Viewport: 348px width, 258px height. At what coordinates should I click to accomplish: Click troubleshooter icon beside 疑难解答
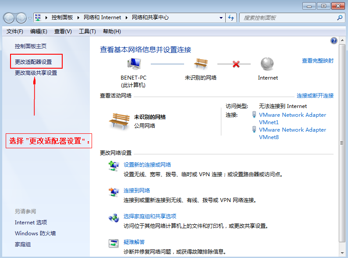(114, 244)
